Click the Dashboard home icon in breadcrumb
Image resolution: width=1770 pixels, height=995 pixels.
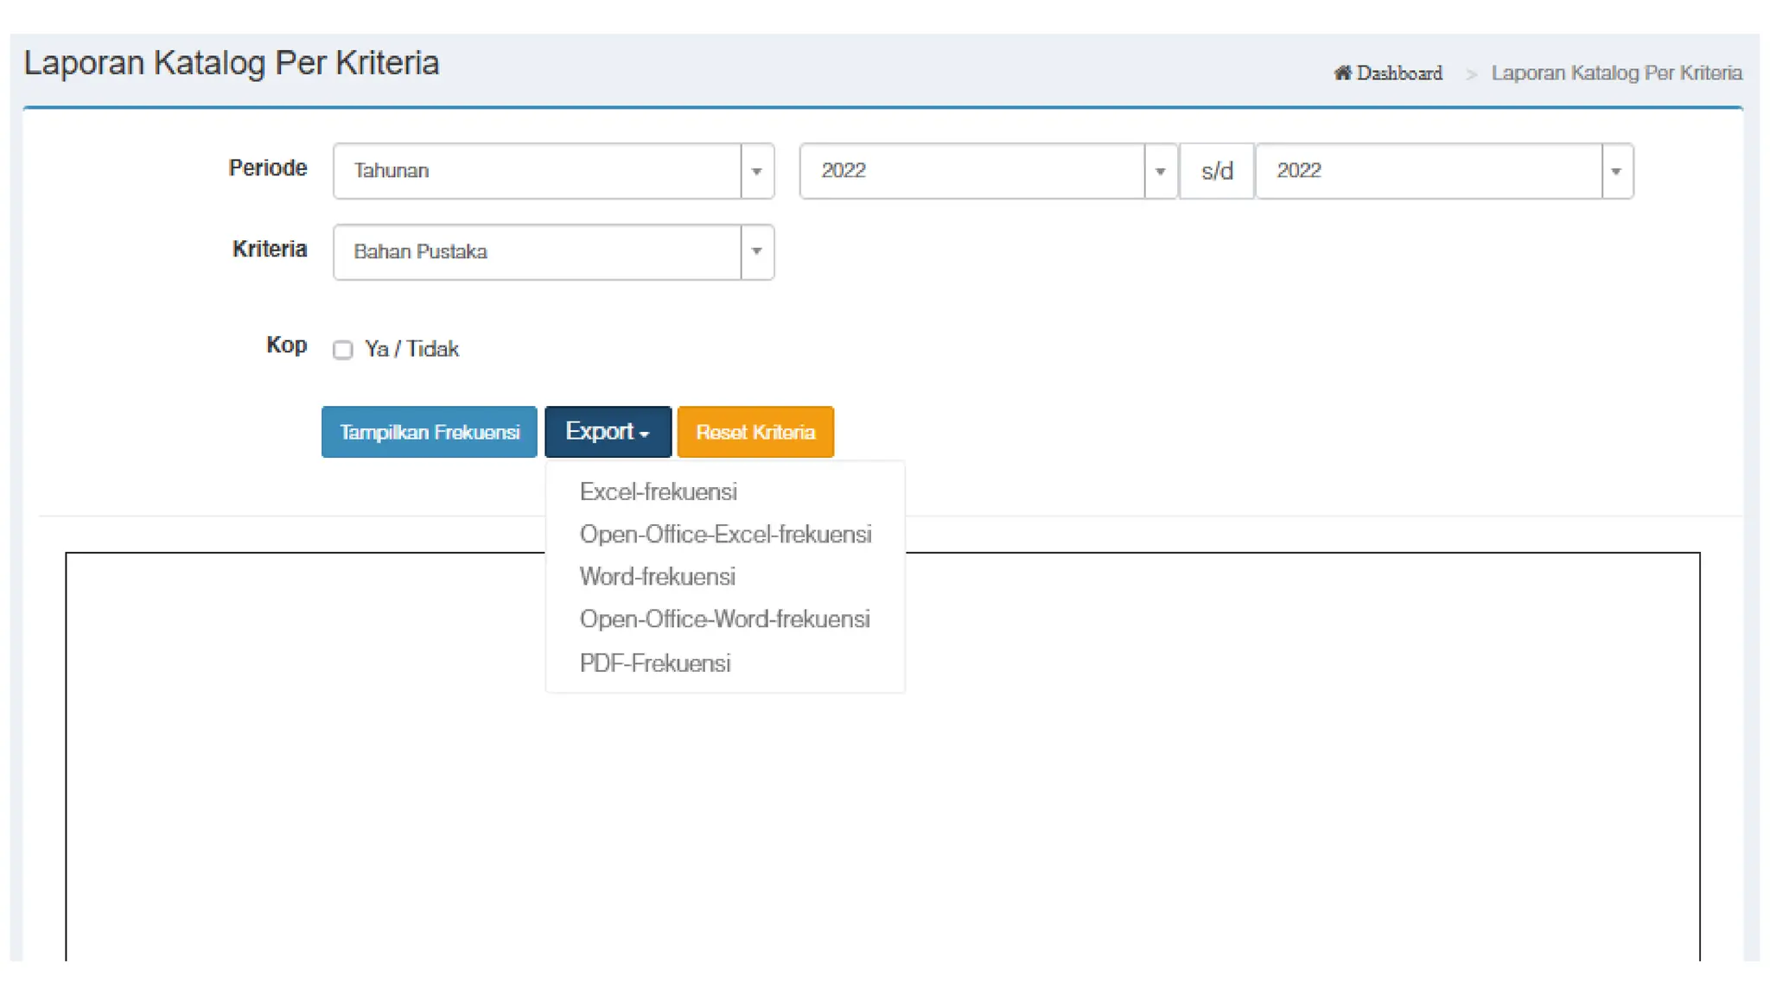1342,73
